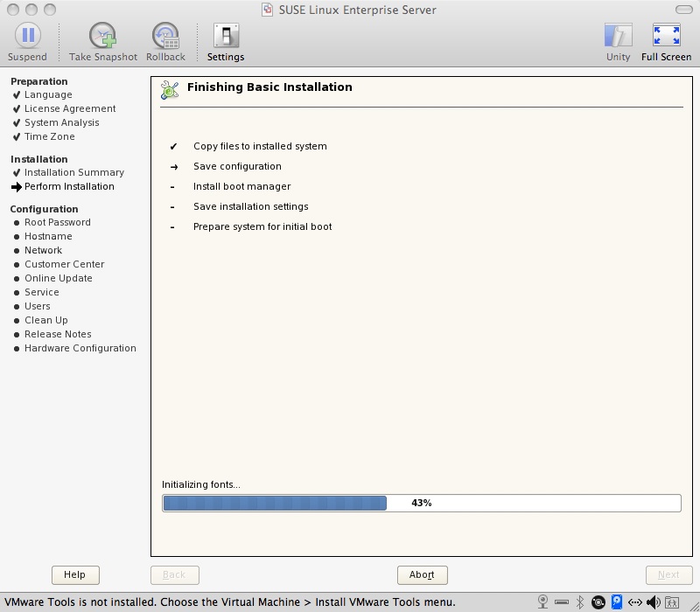Enter Full Screen mode

point(666,42)
